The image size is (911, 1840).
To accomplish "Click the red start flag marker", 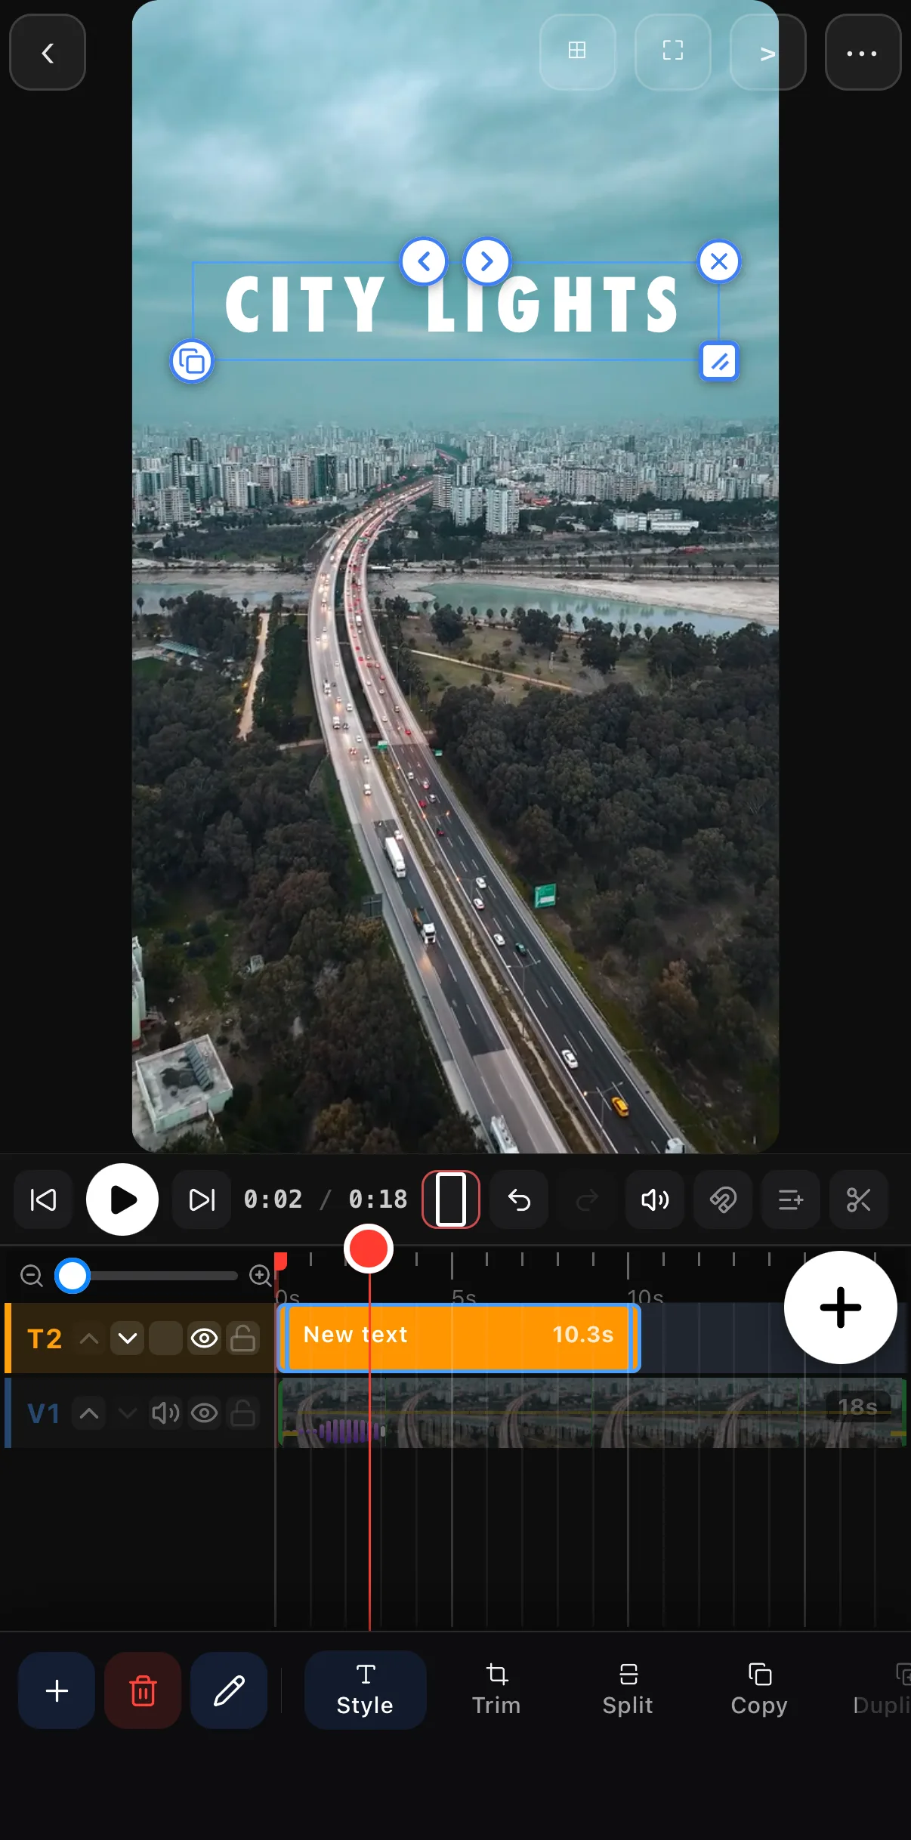I will [x=280, y=1261].
